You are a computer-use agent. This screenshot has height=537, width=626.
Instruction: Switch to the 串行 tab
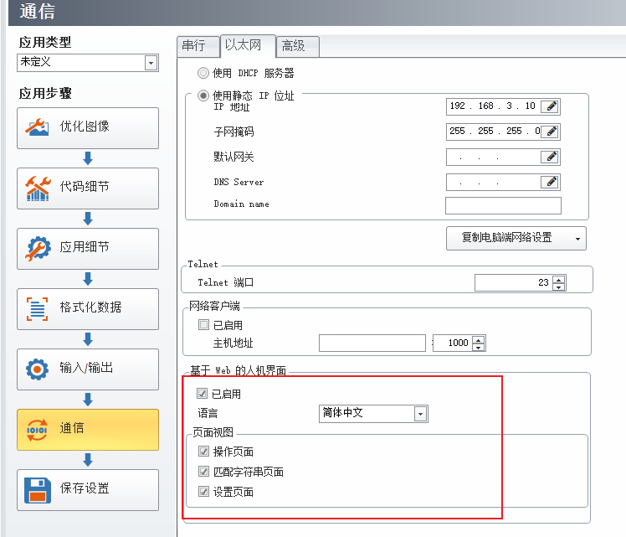[x=193, y=46]
